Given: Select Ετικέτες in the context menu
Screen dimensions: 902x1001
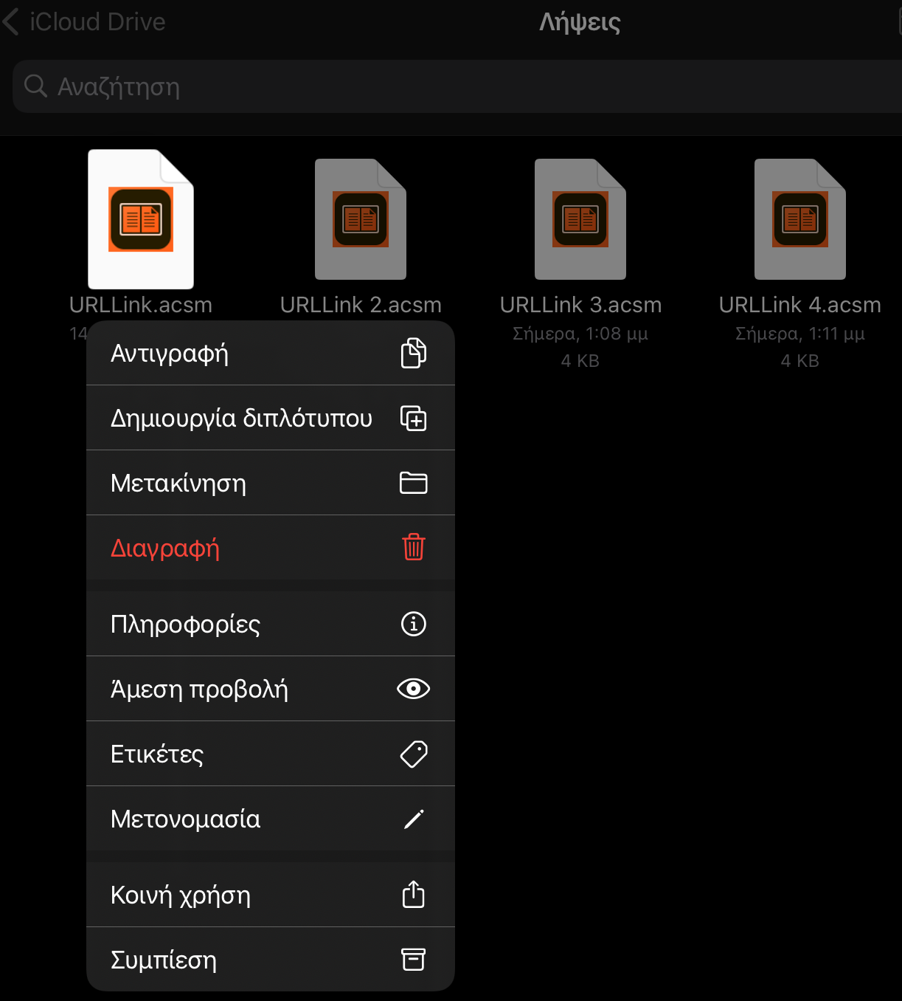Looking at the screenshot, I should pos(271,754).
